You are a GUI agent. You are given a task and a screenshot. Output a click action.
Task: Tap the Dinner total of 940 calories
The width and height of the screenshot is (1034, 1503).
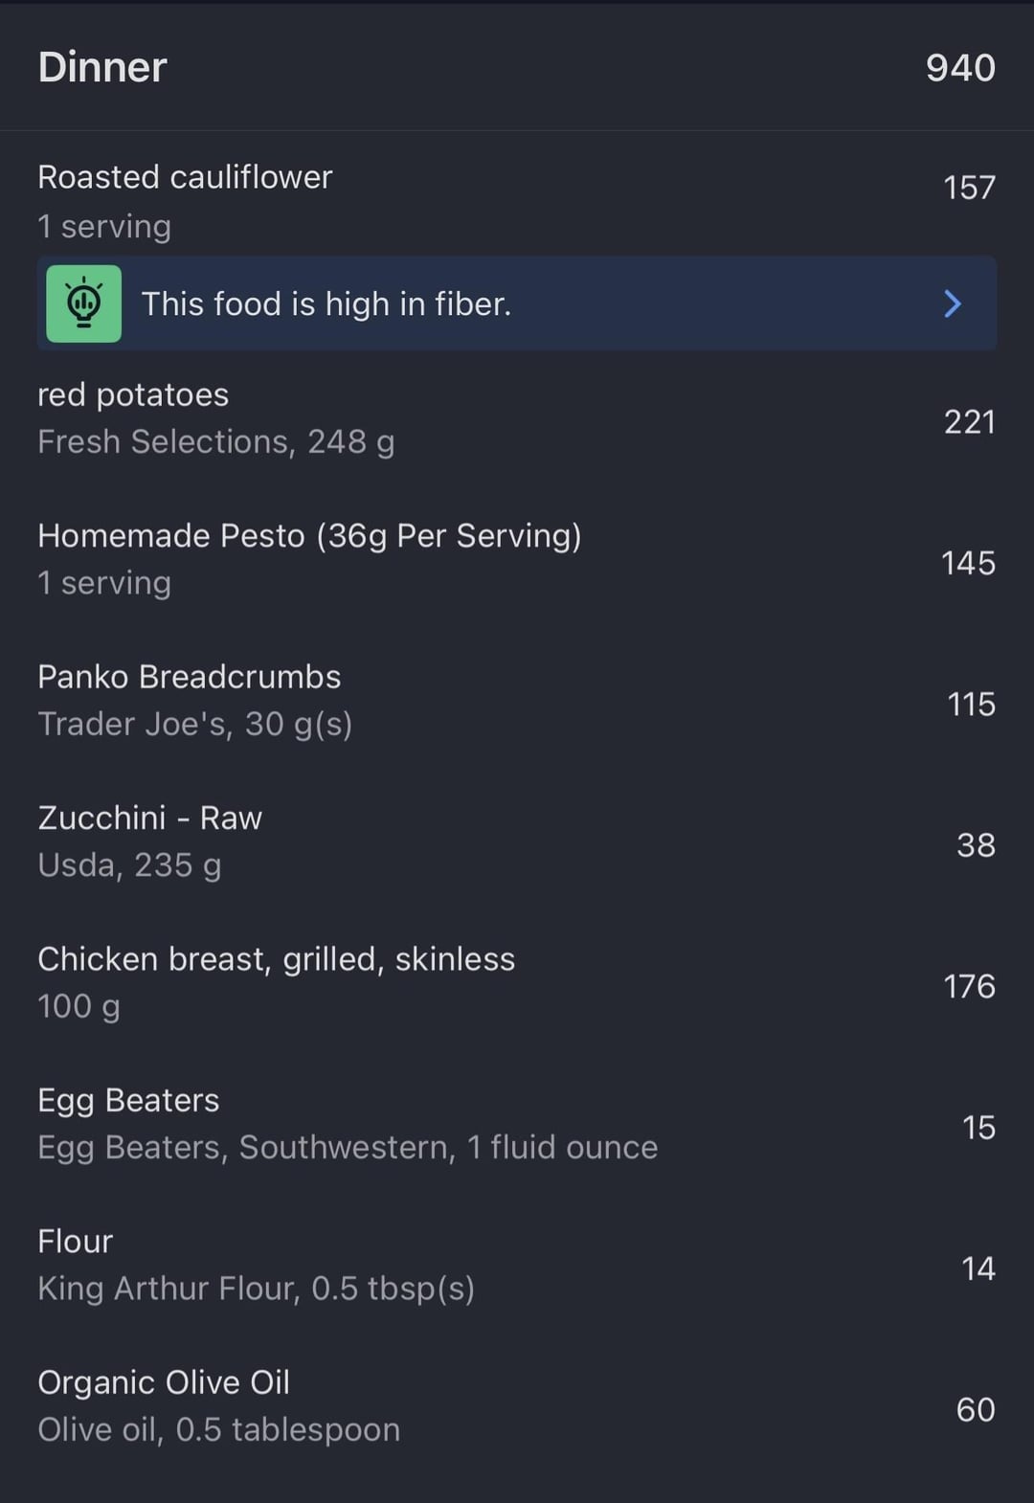point(959,68)
